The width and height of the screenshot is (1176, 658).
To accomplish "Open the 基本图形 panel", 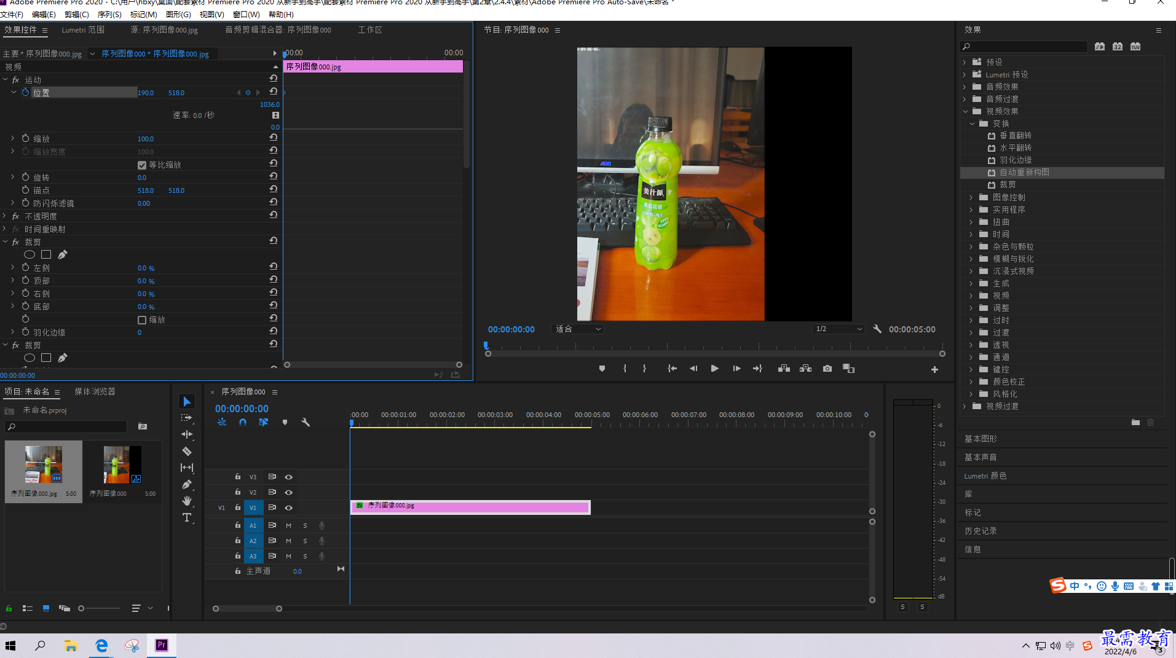I will tap(981, 439).
